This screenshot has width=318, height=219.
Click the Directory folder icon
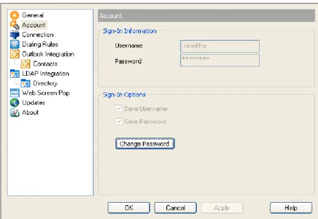click(26, 83)
